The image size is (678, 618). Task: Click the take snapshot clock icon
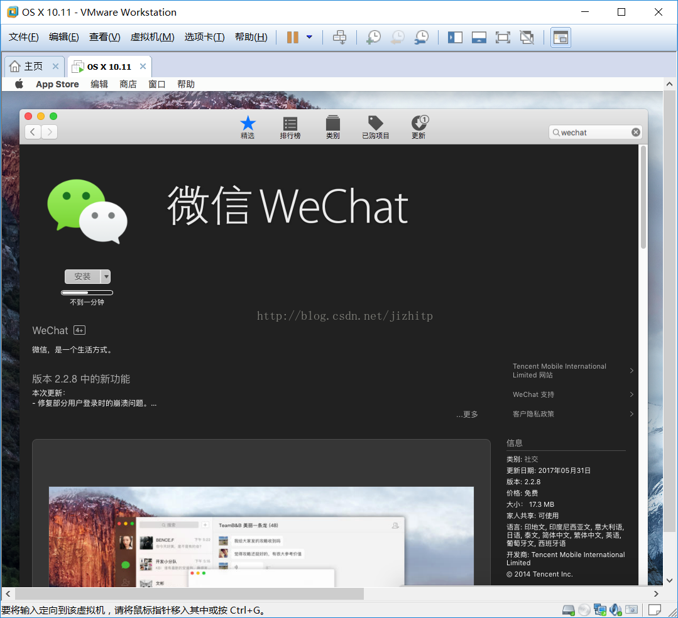(373, 38)
